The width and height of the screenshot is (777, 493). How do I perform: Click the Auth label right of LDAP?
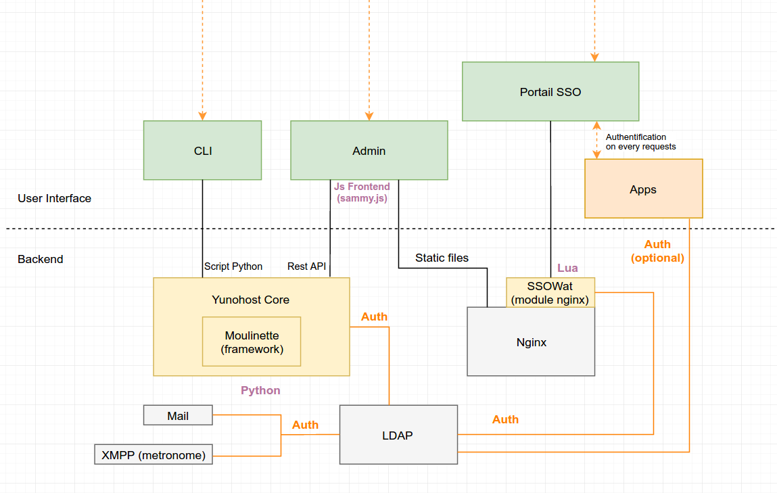click(x=505, y=420)
